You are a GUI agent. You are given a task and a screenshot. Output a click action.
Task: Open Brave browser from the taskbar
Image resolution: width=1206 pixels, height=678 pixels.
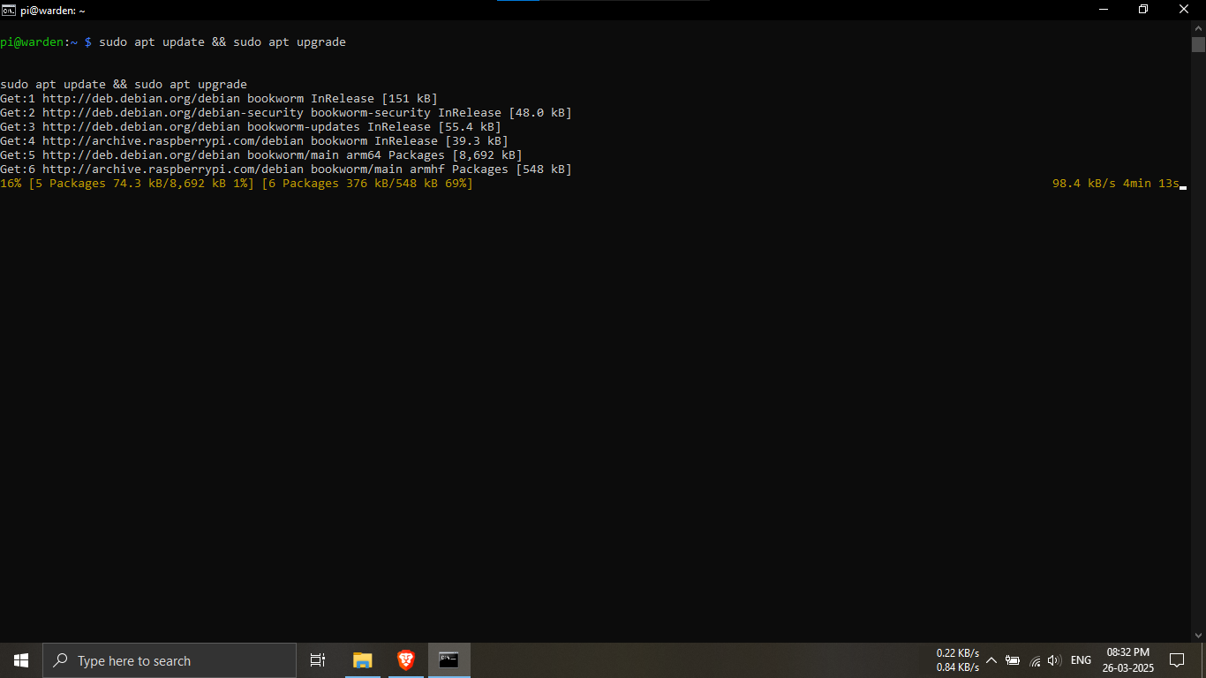pos(406,660)
